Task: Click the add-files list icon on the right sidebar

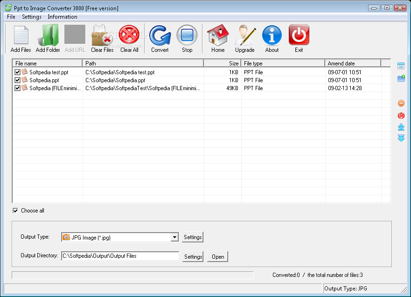Action: 401,66
